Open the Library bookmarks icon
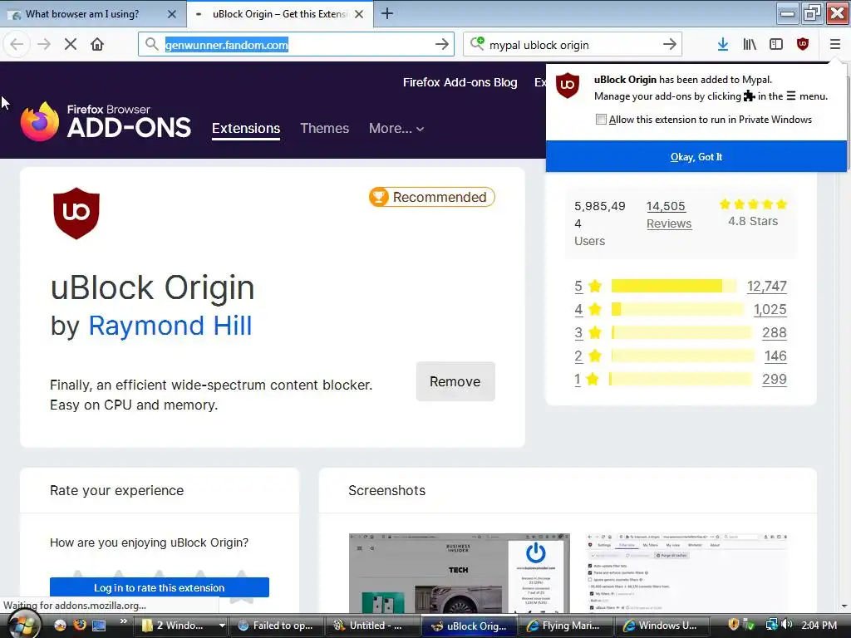Screen dimensions: 851x638 [750, 45]
